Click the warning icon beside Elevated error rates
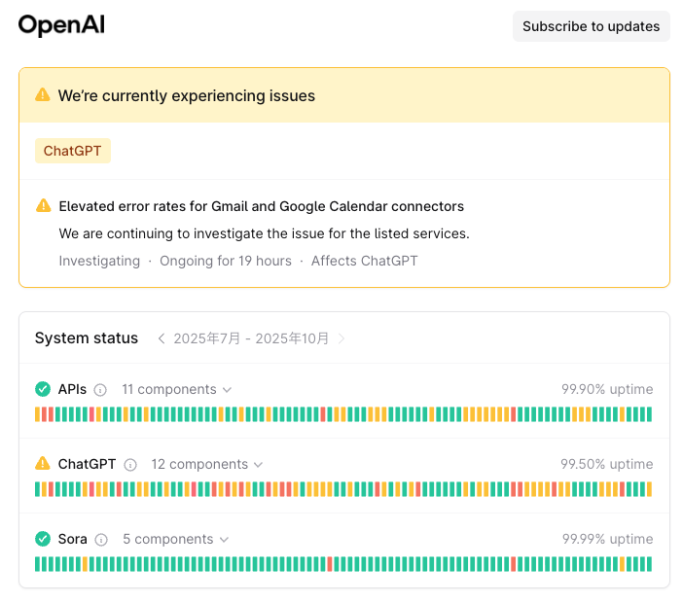This screenshot has width=683, height=603. (43, 206)
